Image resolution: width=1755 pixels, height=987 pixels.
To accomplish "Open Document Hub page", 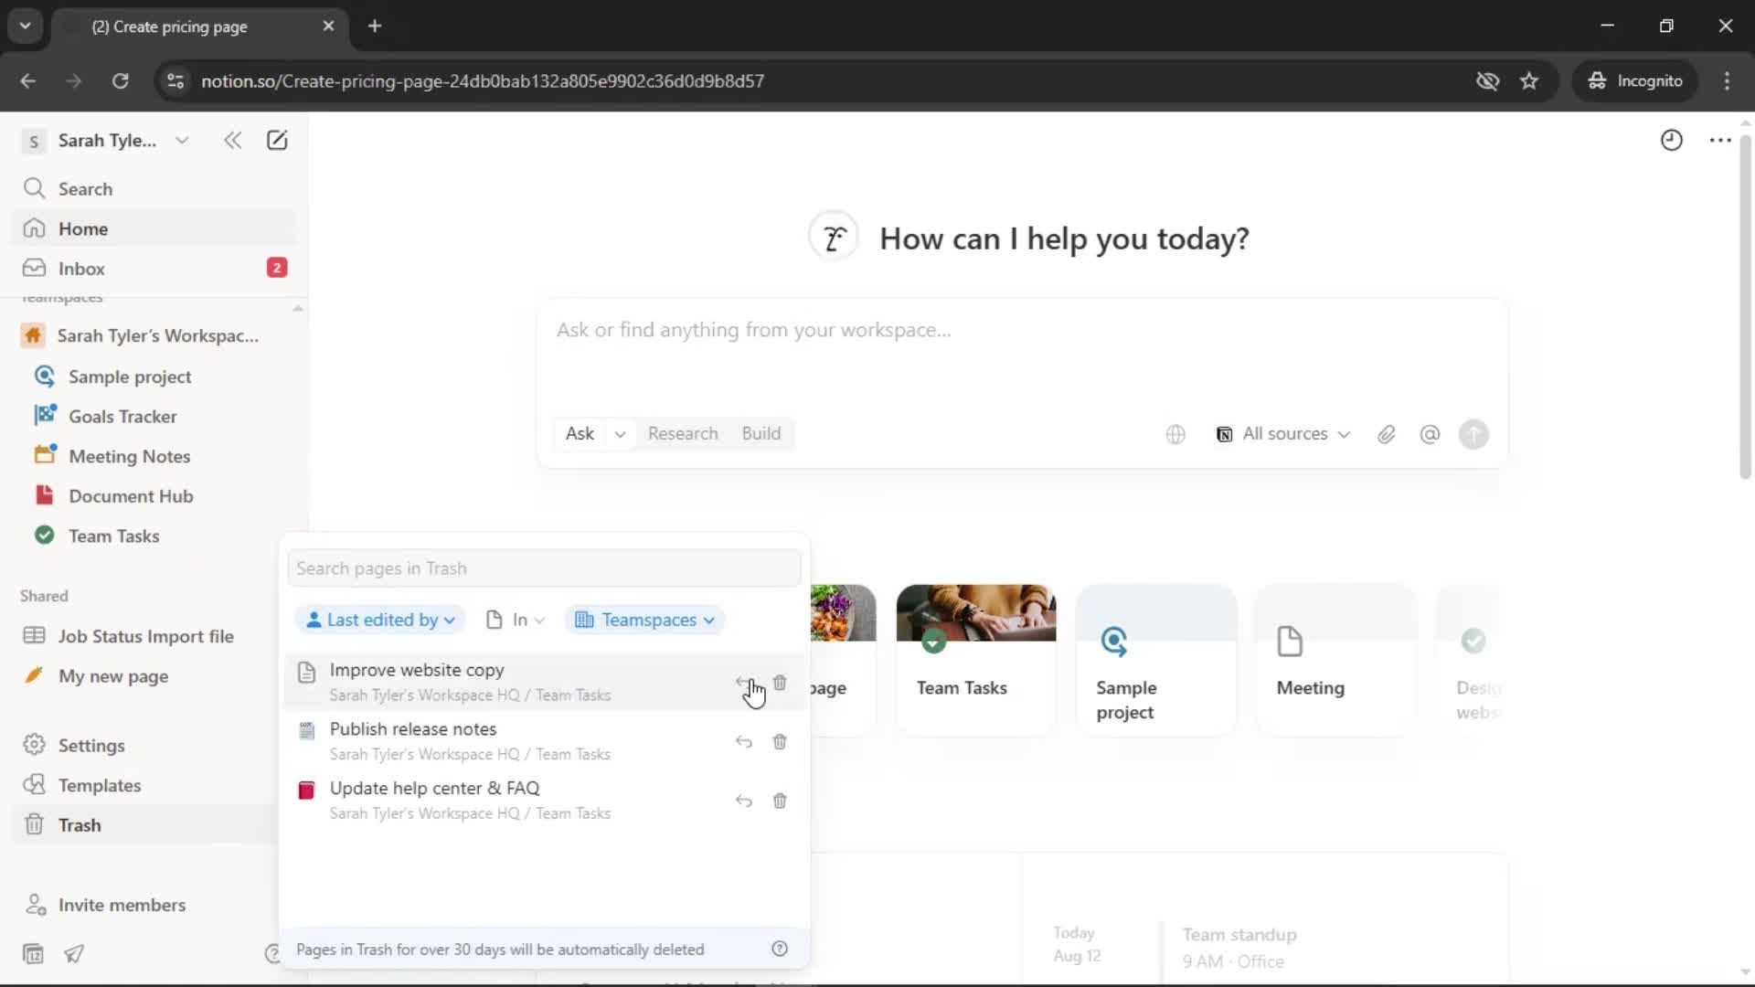I will point(154,495).
